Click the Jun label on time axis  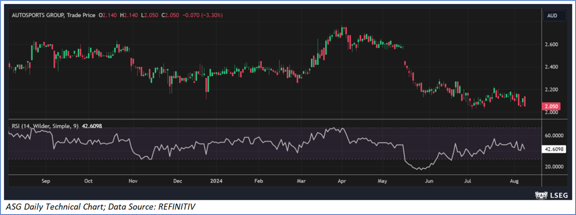[429, 181]
